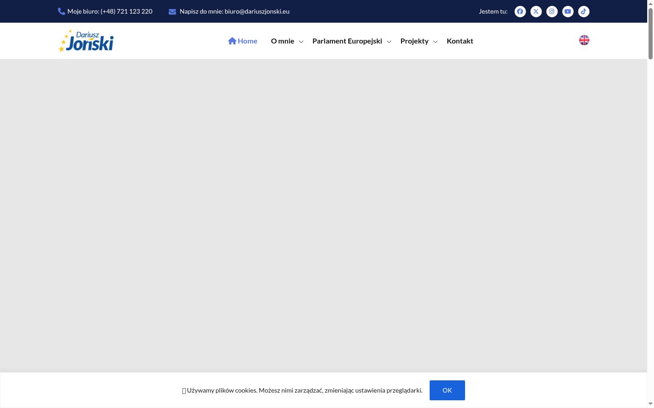
Task: Open the YouTube social icon
Action: pos(568,11)
